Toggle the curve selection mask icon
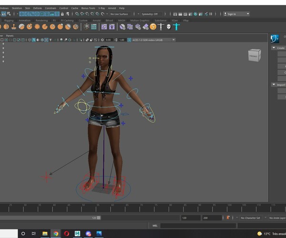Image resolution: width=286 pixels, height=238 pixels. click(x=32, y=14)
